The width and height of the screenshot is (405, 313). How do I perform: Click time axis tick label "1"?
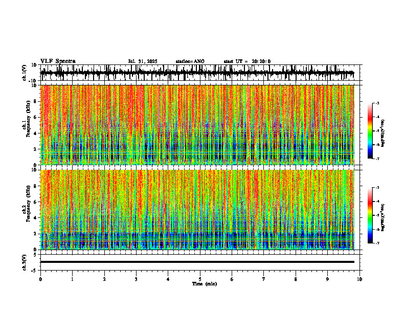point(72,279)
